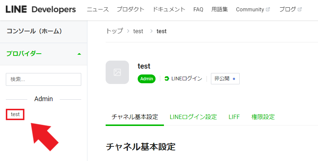This screenshot has width=318, height=161.
Task: Open the プロダクト menu item
Action: tap(131, 9)
